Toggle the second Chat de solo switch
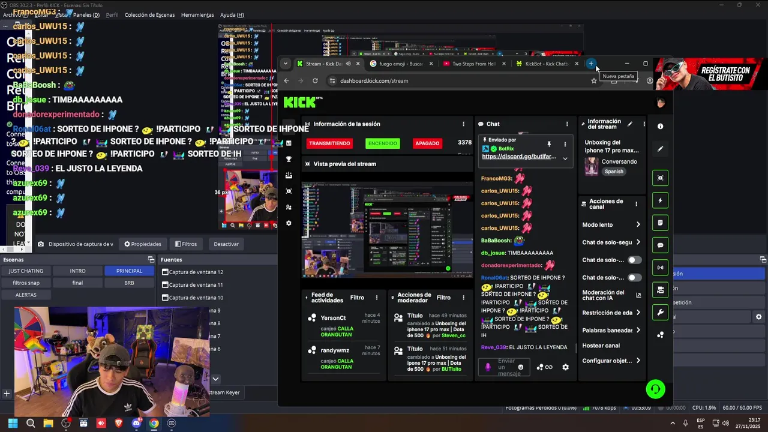 [x=634, y=278]
